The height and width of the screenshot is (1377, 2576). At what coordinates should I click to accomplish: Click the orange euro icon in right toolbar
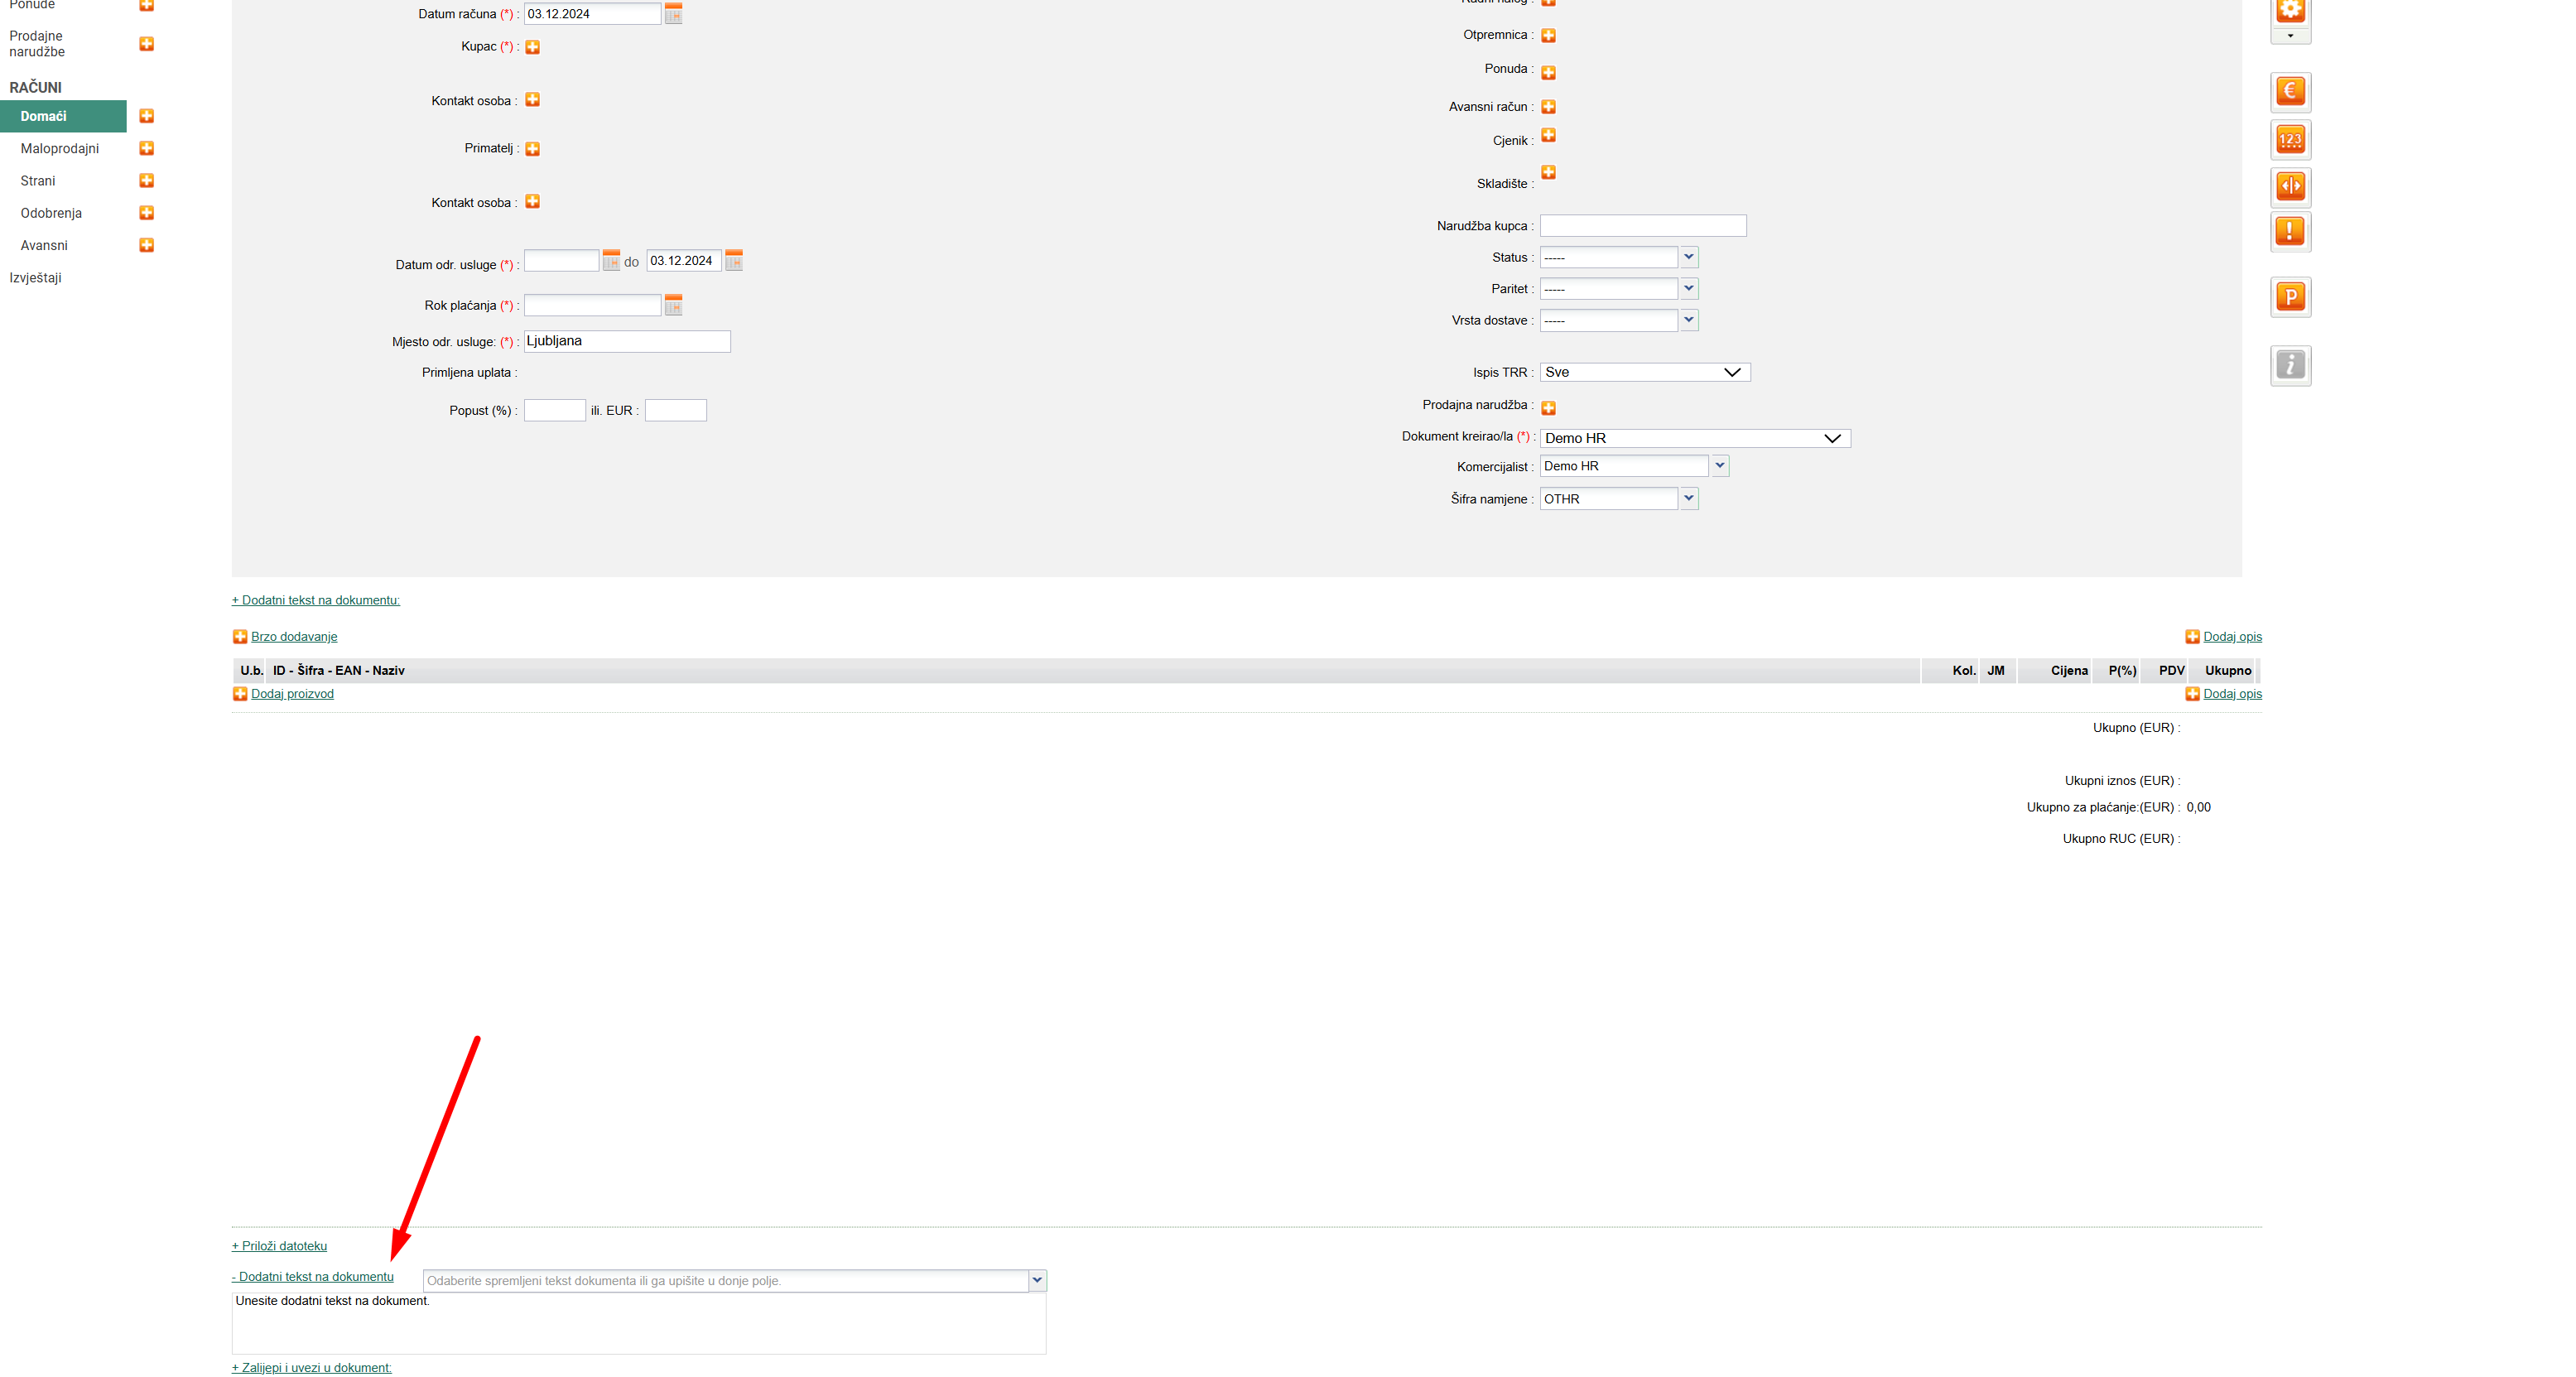tap(2290, 91)
